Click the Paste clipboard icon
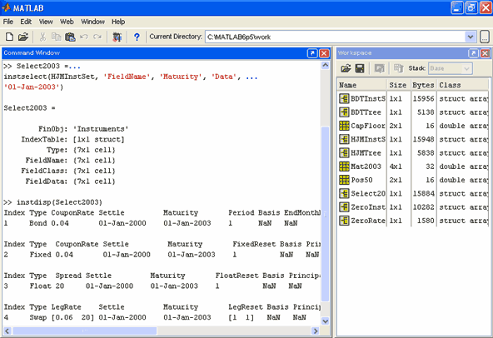This screenshot has height=338, width=493. pyautogui.click(x=70, y=37)
